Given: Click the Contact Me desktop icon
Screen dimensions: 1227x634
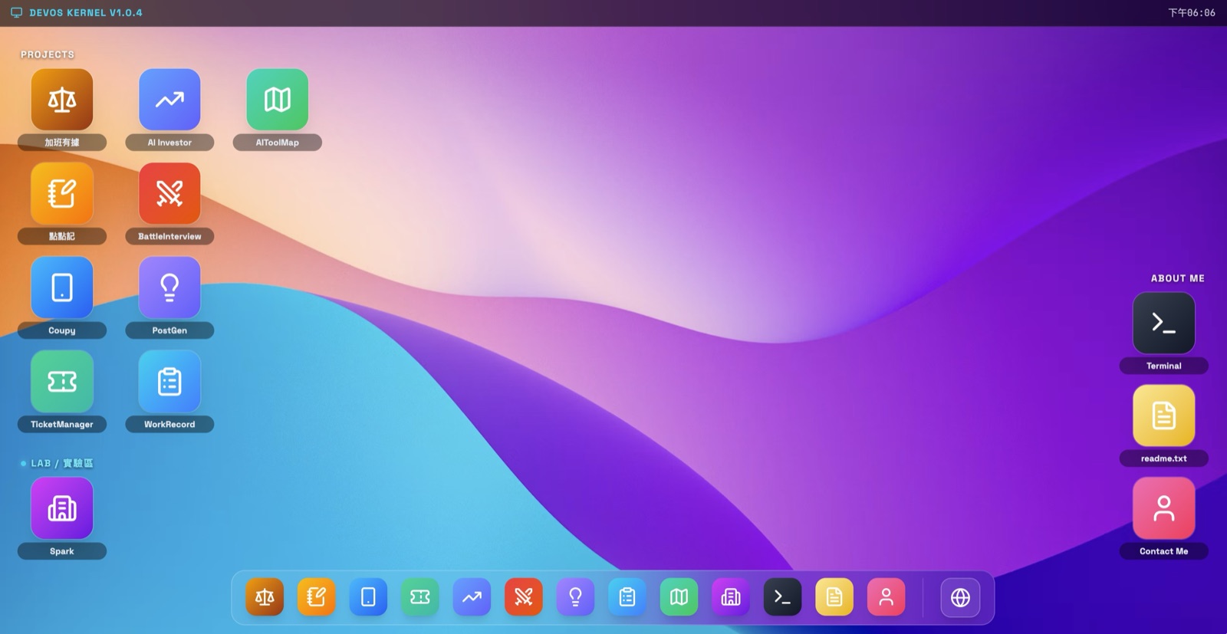Looking at the screenshot, I should [x=1163, y=508].
